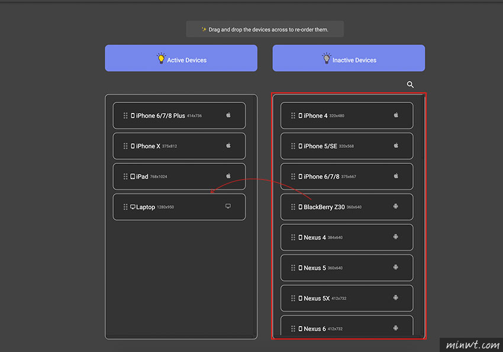The height and width of the screenshot is (352, 503).
Task: Click the Android logo on the Nexus 6 card
Action: (x=396, y=328)
